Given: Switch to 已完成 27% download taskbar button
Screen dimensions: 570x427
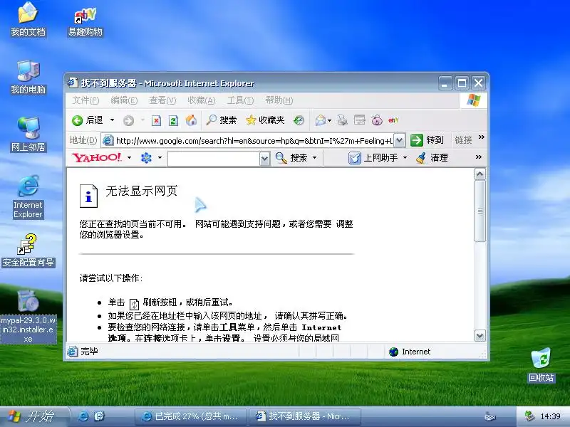Looking at the screenshot, I should (191, 416).
